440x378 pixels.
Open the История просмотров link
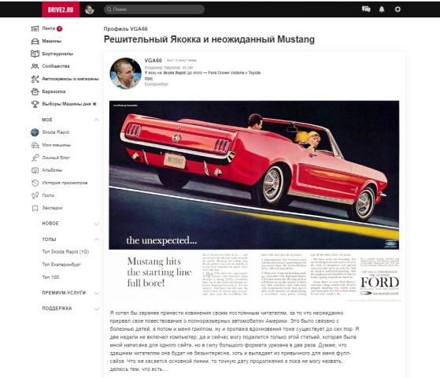coord(65,183)
